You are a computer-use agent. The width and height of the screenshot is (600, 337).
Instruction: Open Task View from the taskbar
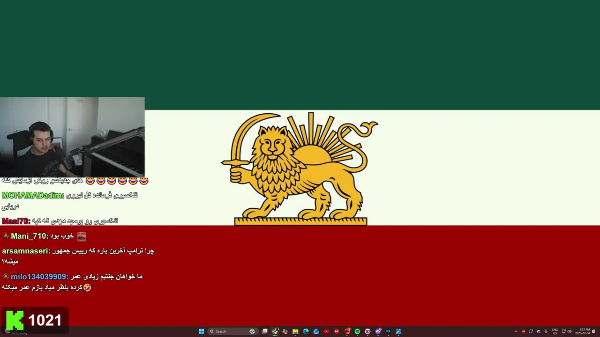[264, 331]
